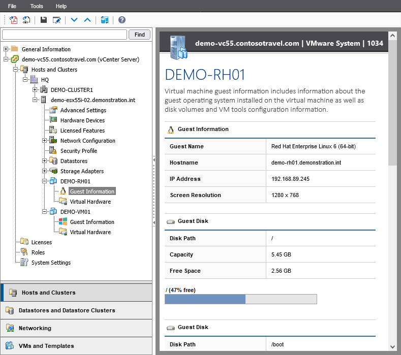Collapse the HQ datacenter node
Viewport: 401px width, 355px height.
click(25, 80)
